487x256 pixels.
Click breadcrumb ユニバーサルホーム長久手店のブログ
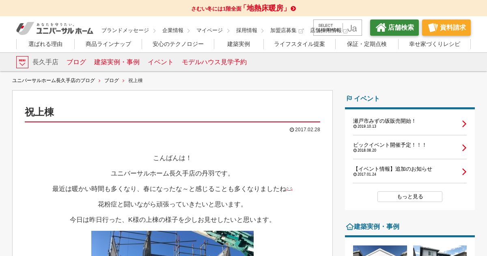[54, 80]
